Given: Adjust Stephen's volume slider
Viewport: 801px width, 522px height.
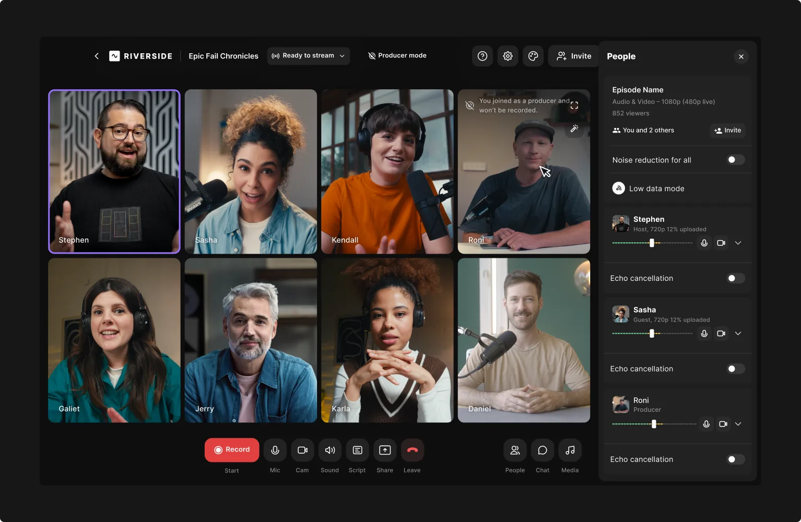Looking at the screenshot, I should [x=652, y=243].
